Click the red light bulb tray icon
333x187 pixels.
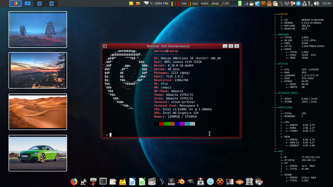click(x=292, y=3)
